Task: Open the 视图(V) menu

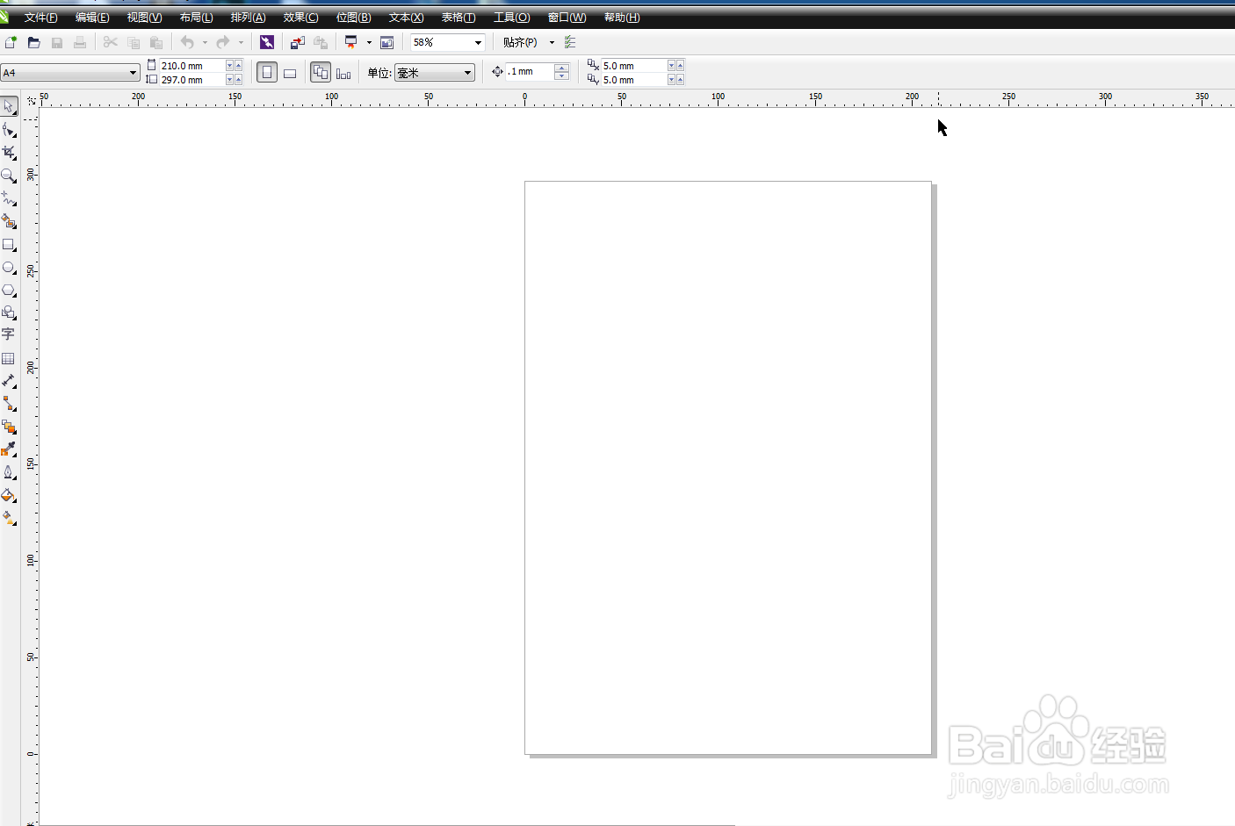Action: (x=144, y=18)
